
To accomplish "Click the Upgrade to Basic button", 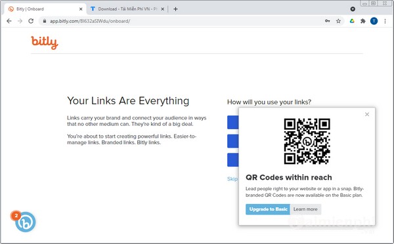I will click(268, 209).
